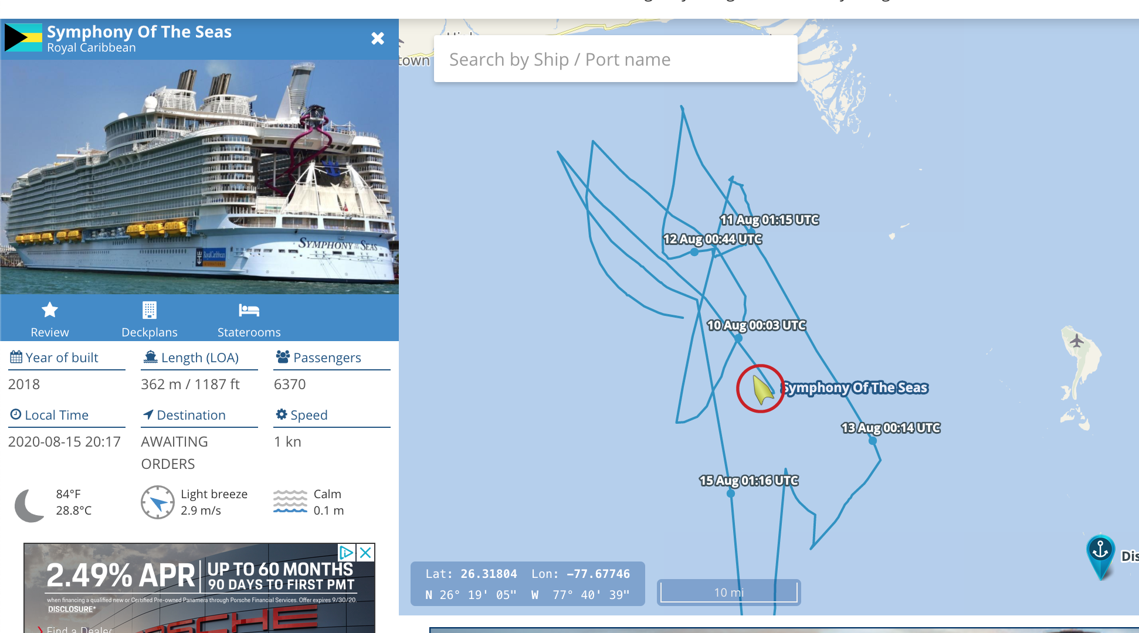Close the Symphony Of The Seas panel

click(378, 39)
